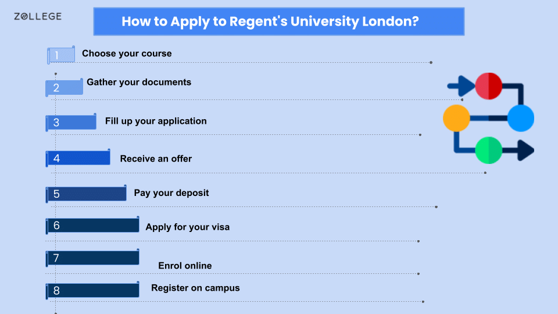Select the step 6 number banner
The image size is (558, 314).
92,226
